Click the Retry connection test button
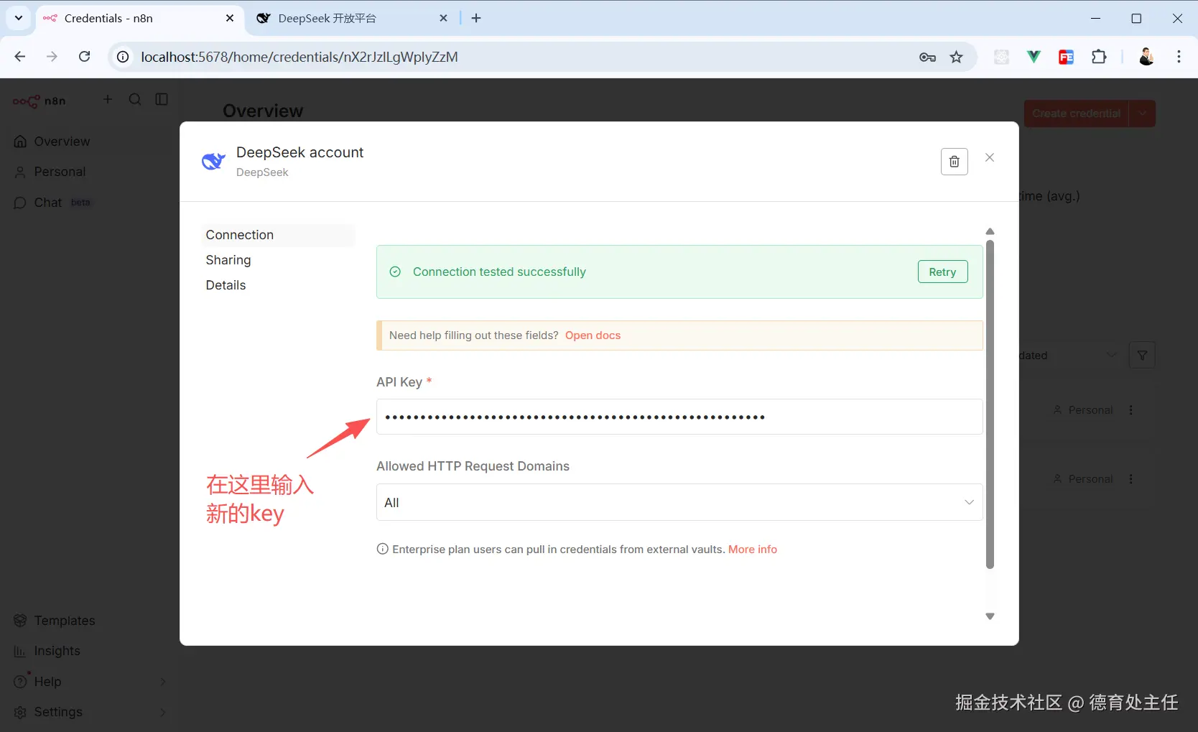Viewport: 1198px width, 732px height. tap(942, 272)
